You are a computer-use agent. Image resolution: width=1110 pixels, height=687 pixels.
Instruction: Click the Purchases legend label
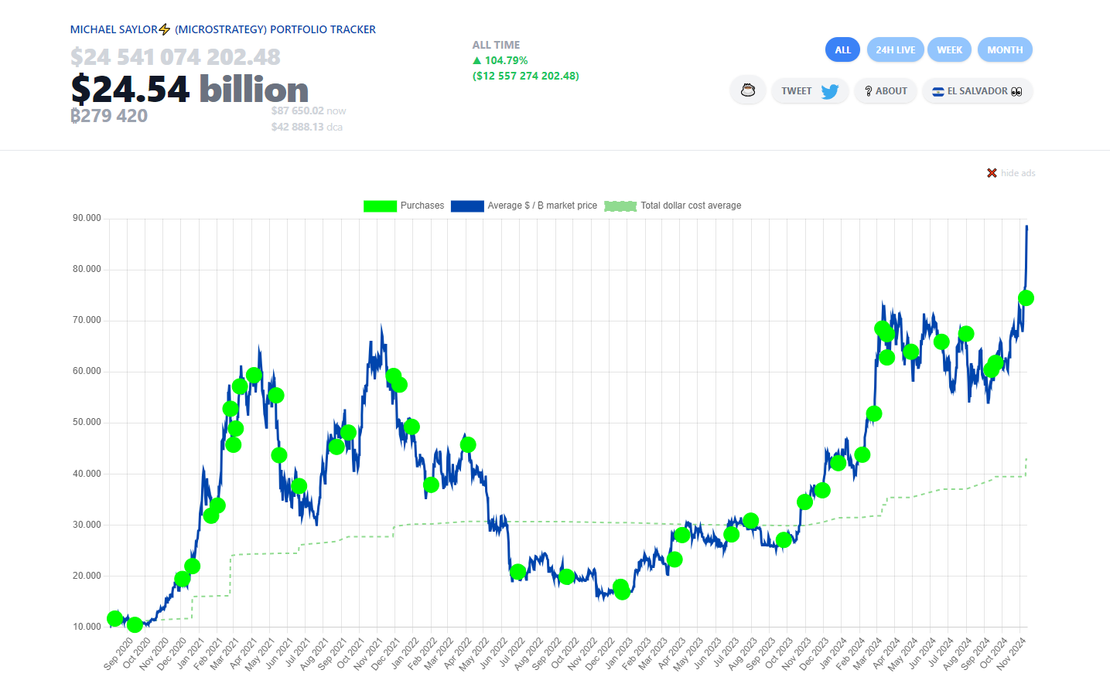click(x=422, y=206)
